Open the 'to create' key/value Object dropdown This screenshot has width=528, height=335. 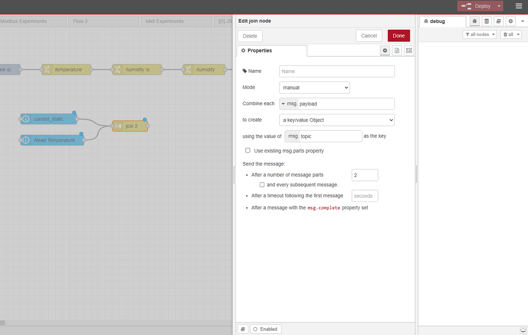tap(337, 120)
